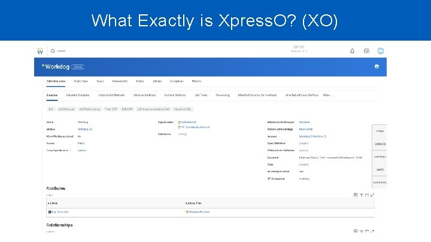Click the Boolean Attribute type icon
The image size is (431, 242).
(187, 212)
